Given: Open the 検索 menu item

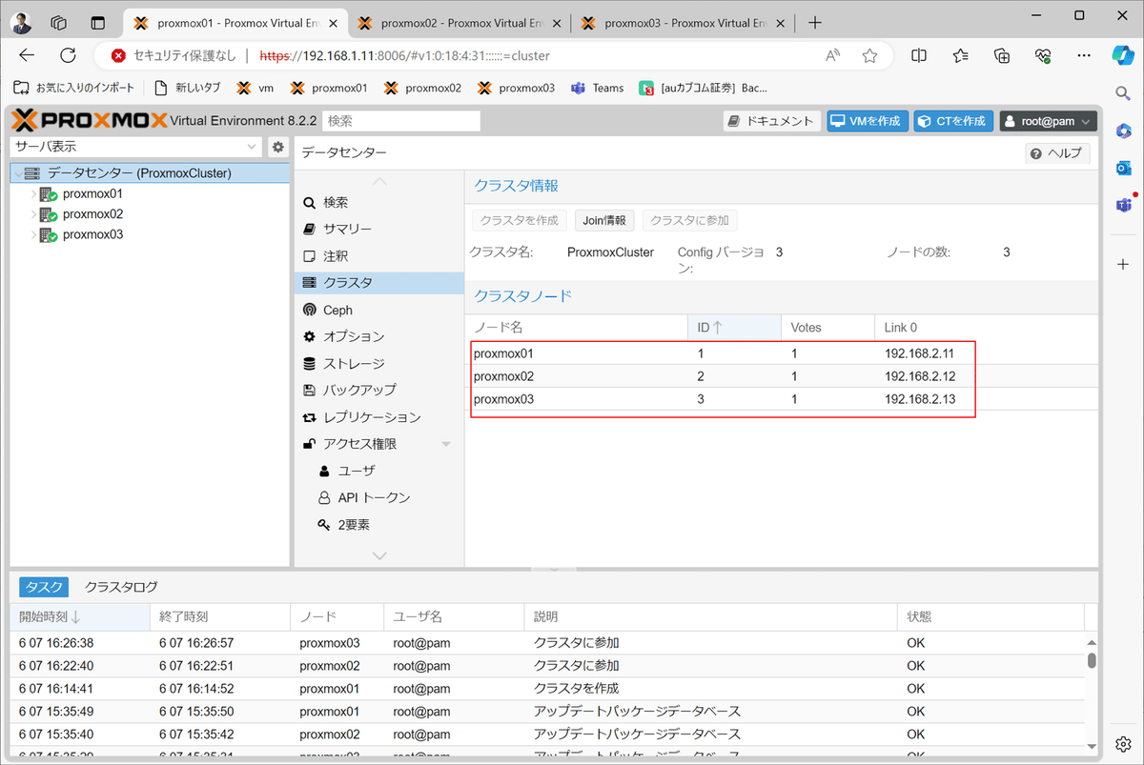Looking at the screenshot, I should pos(379,203).
